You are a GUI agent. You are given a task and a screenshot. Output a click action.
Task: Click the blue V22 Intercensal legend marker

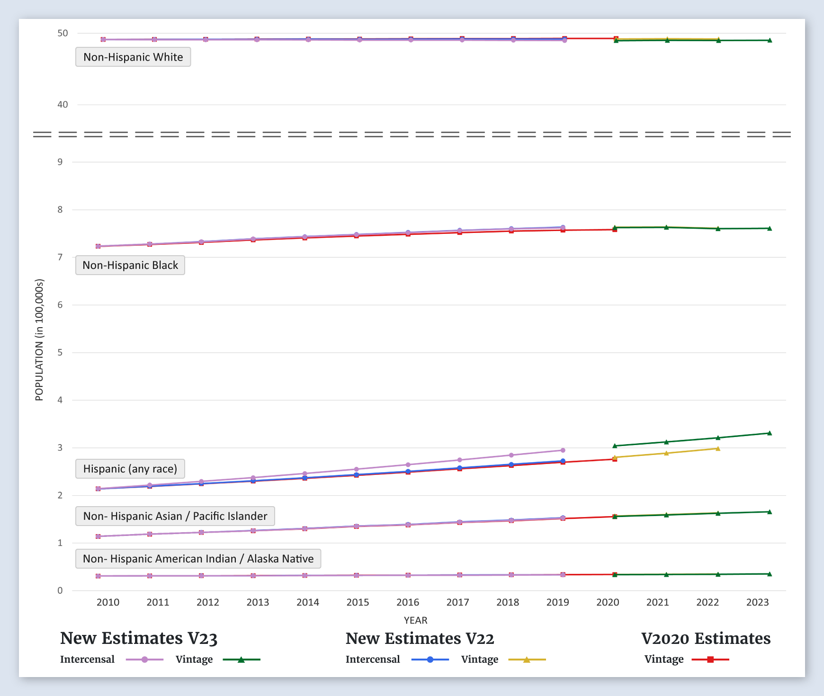[430, 660]
